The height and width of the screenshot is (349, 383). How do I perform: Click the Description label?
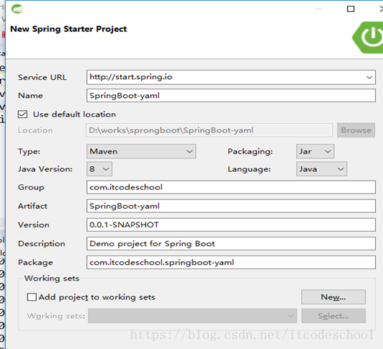click(42, 244)
